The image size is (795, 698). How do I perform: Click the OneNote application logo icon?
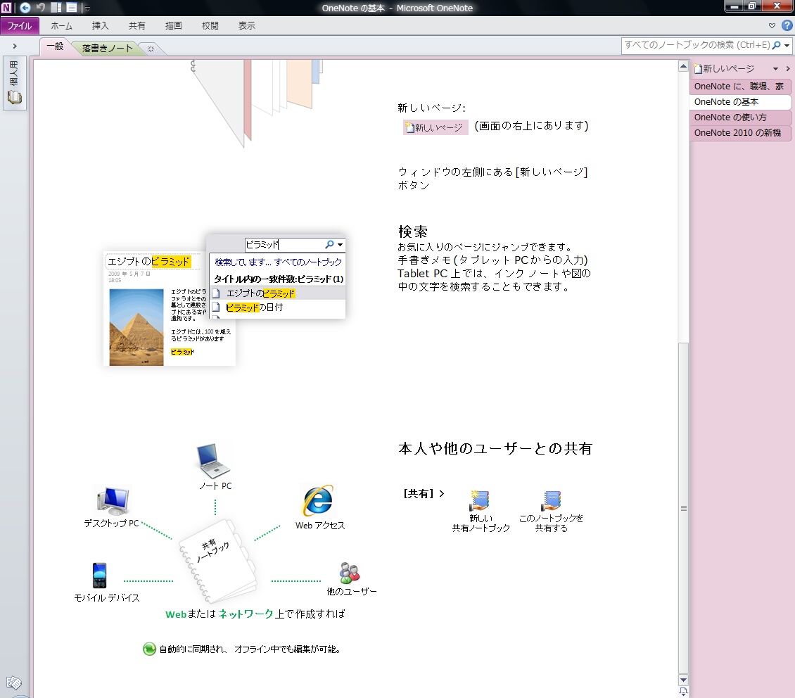pos(6,8)
